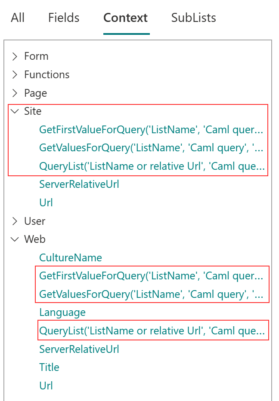Collapse the Web node chevron
The width and height of the screenshot is (279, 401).
click(x=15, y=239)
